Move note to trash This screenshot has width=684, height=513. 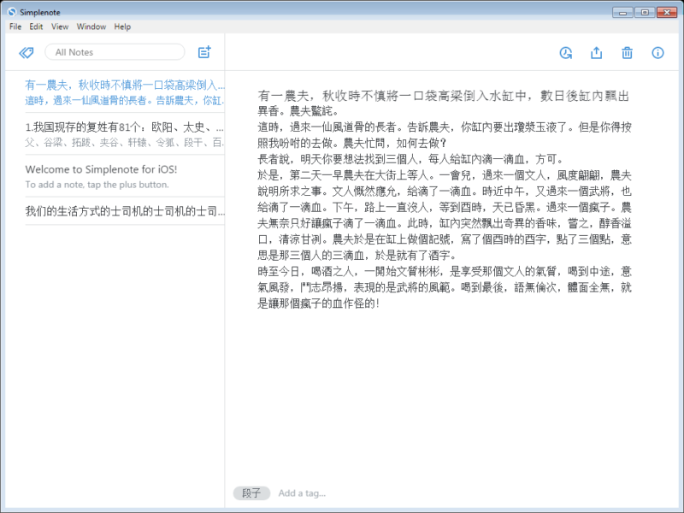pos(627,53)
